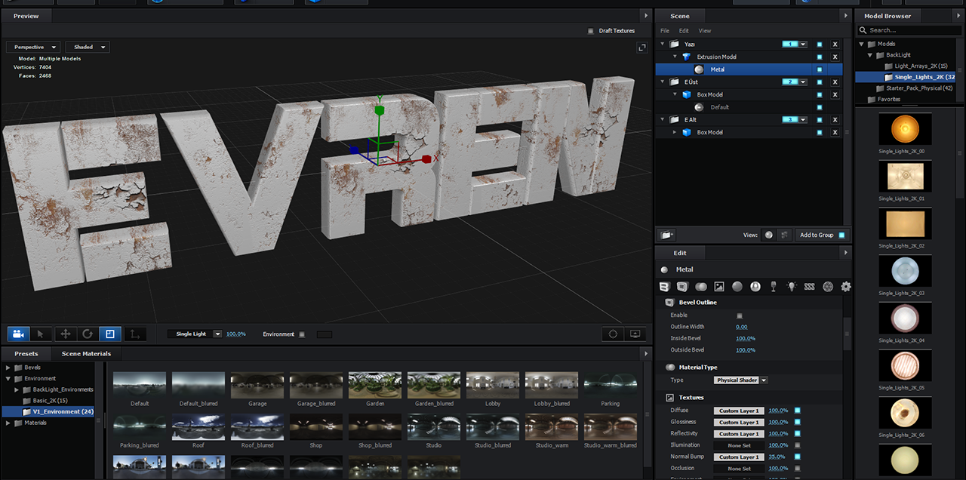The height and width of the screenshot is (480, 966).
Task: Click the center view target icon
Action: click(613, 334)
